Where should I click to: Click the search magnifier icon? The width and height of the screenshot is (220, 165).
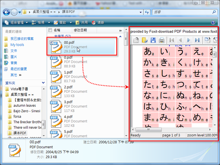tap(214, 12)
